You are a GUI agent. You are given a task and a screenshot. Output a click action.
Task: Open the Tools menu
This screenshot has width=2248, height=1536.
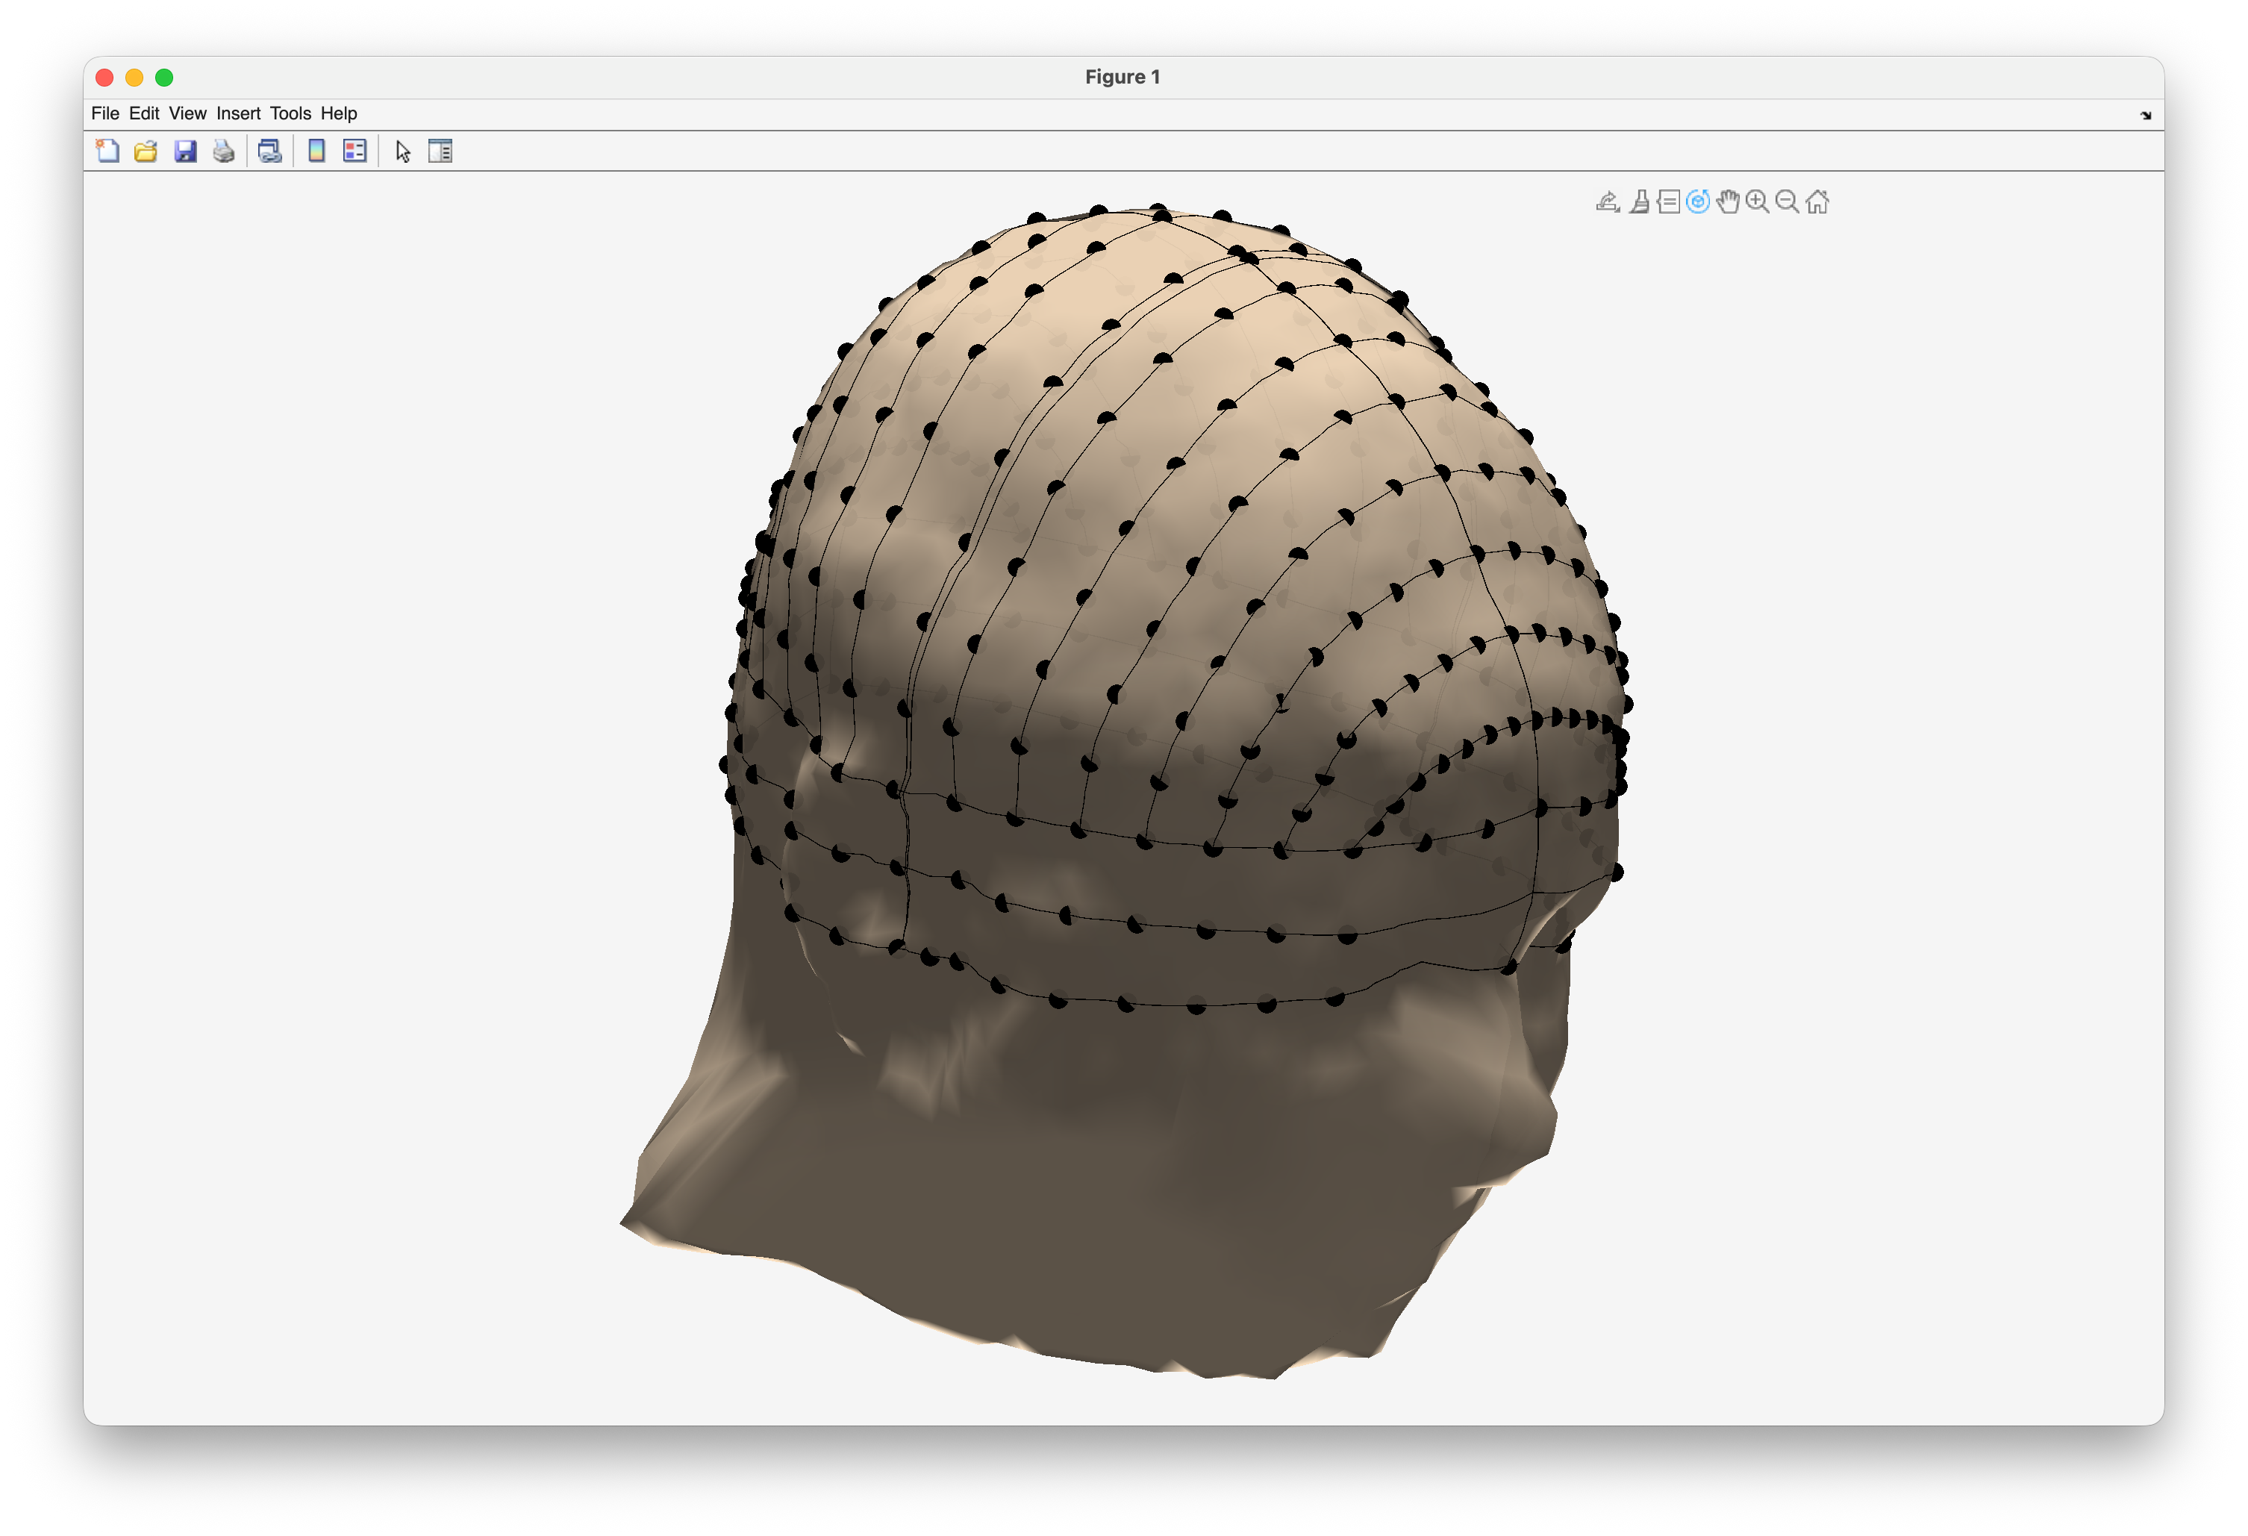(290, 113)
